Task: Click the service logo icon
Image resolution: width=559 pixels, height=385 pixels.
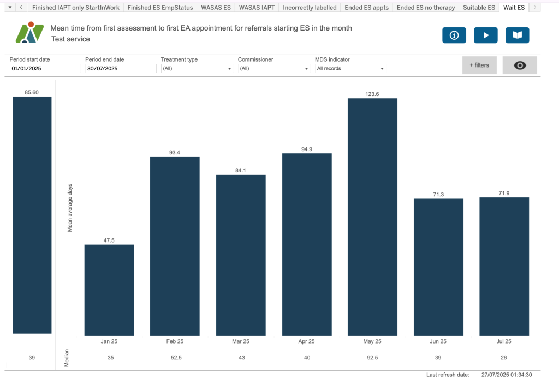Action: [29, 33]
